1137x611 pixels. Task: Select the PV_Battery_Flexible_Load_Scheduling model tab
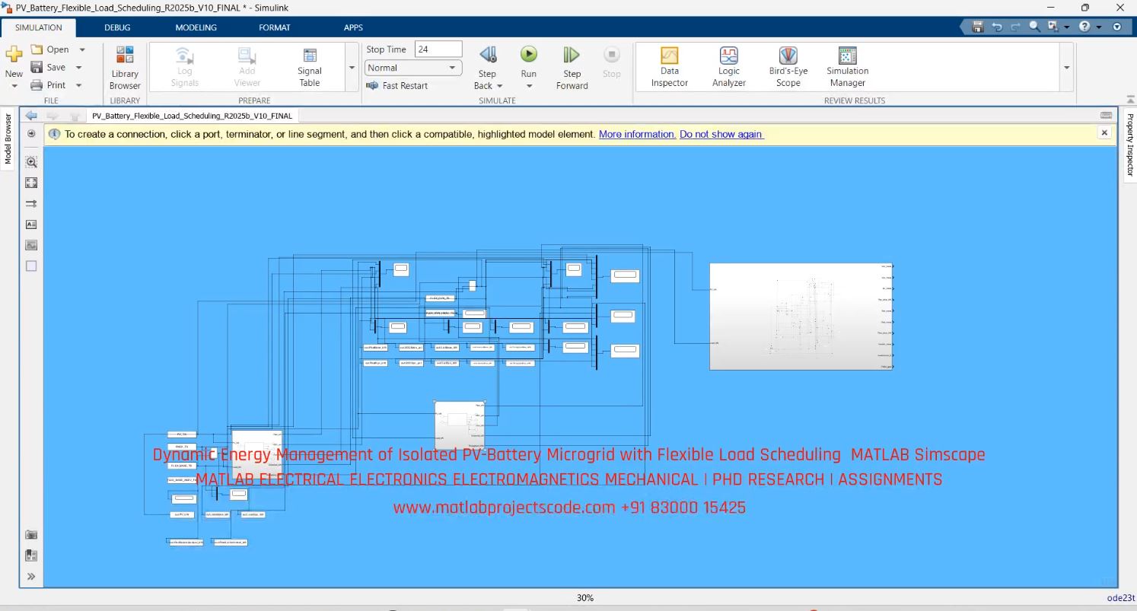[x=191, y=116]
